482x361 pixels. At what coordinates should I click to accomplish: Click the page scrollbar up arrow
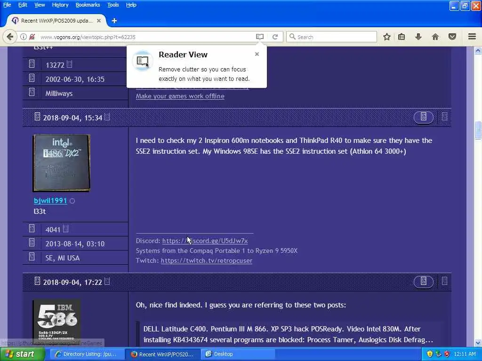click(x=478, y=51)
